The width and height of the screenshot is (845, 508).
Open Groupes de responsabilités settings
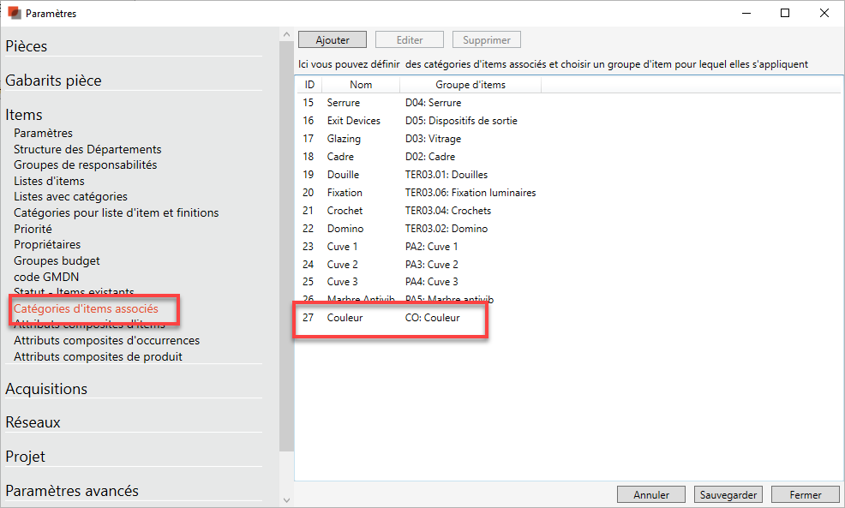pos(85,164)
